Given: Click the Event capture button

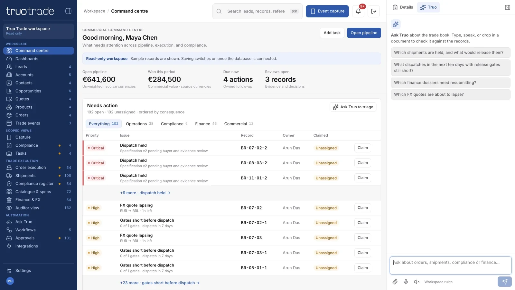Looking at the screenshot, I should [327, 11].
